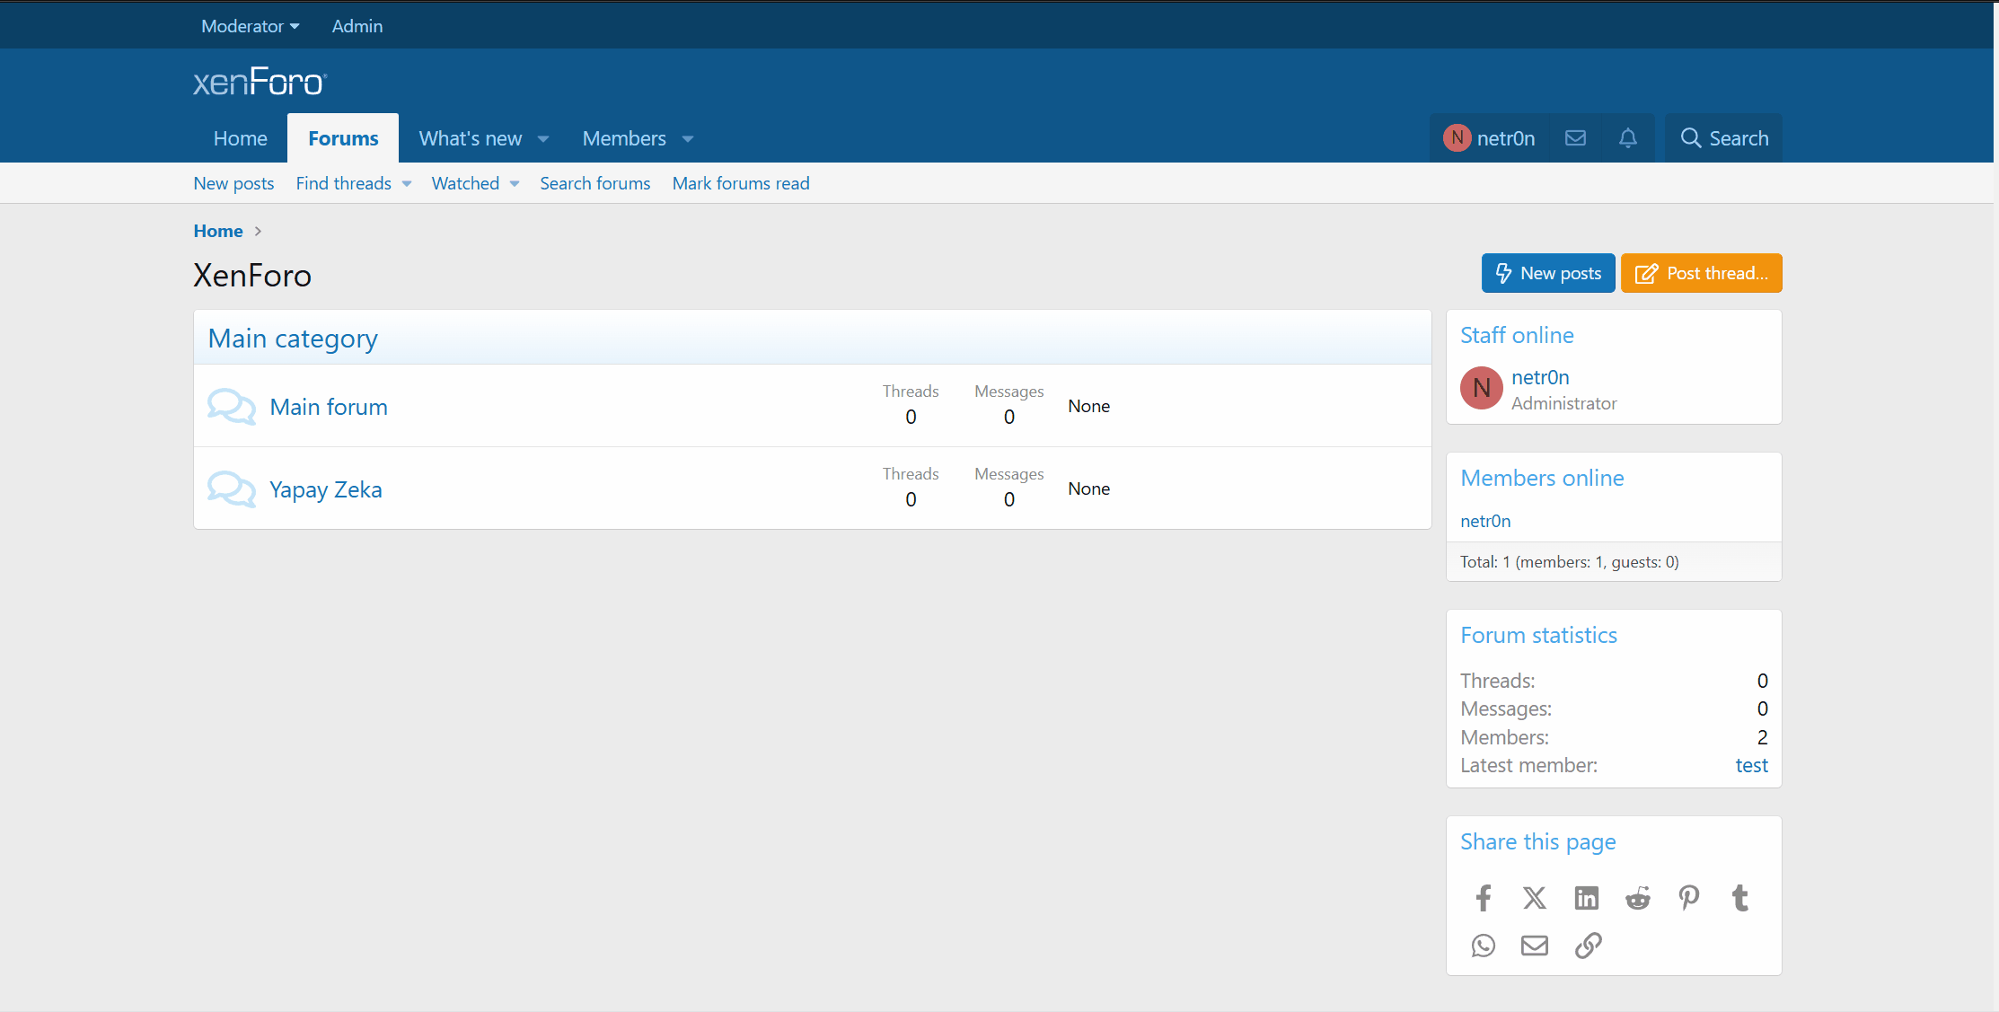This screenshot has width=1999, height=1012.
Task: Open the Search forums sub-navigation link
Action: coord(595,183)
